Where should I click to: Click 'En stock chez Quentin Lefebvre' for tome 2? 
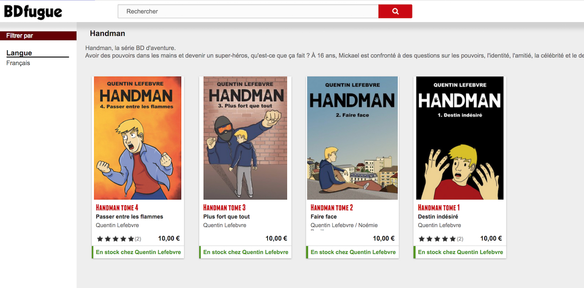click(353, 252)
